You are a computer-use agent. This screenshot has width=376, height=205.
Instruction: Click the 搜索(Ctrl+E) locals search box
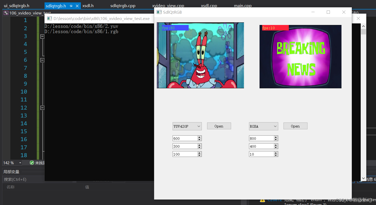[x=24, y=180]
